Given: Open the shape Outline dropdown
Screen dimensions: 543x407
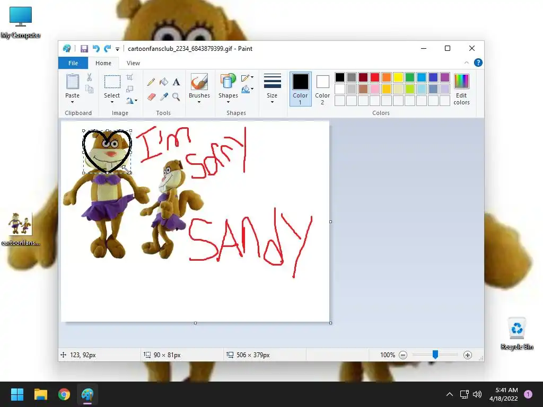Looking at the screenshot, I should 247,77.
